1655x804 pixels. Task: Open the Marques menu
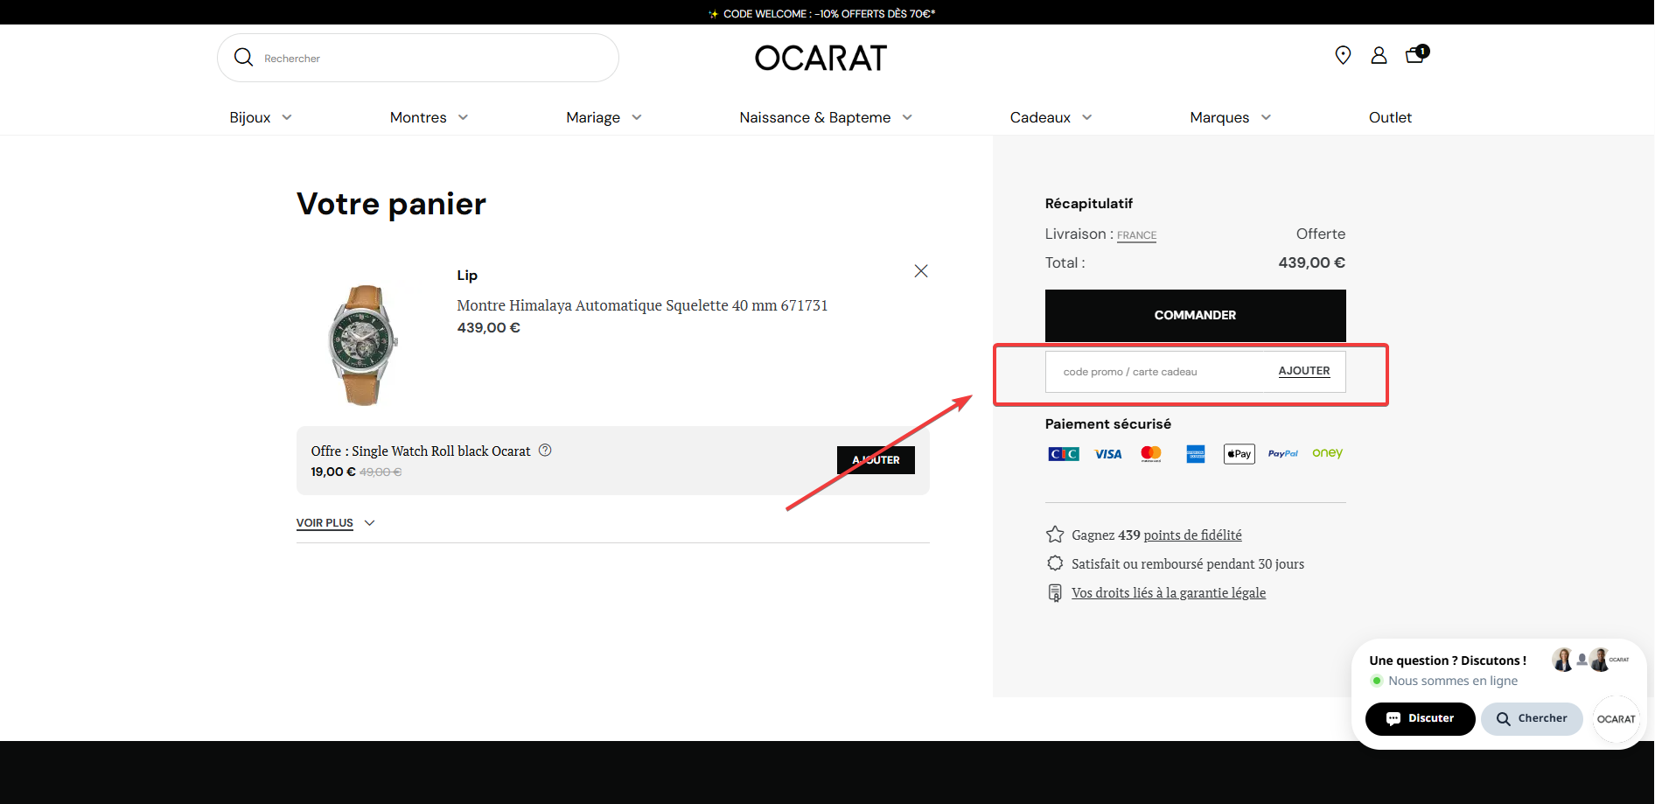[1219, 117]
